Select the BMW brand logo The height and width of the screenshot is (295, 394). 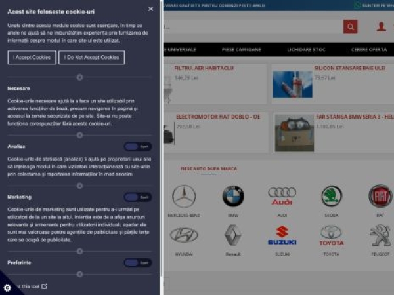coord(233,197)
